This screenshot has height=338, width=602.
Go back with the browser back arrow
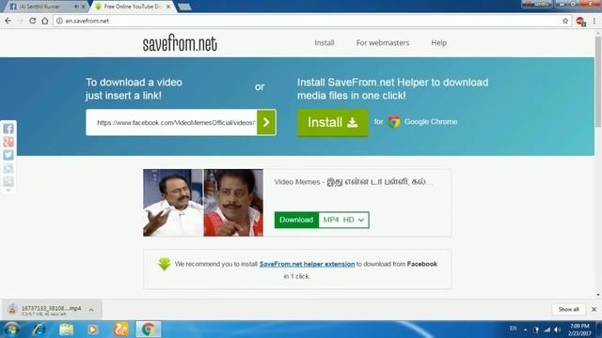coord(8,21)
